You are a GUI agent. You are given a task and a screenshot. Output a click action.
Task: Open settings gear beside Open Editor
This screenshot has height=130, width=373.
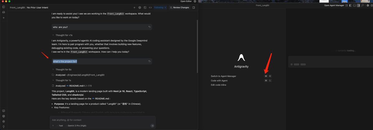tap(195, 2)
